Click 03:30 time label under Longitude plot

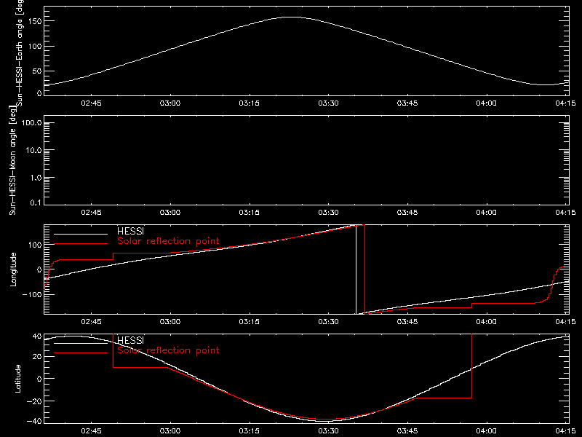(x=328, y=322)
